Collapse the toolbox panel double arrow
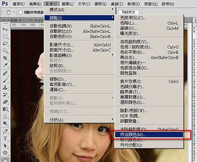The height and width of the screenshot is (162, 197). 4,20
